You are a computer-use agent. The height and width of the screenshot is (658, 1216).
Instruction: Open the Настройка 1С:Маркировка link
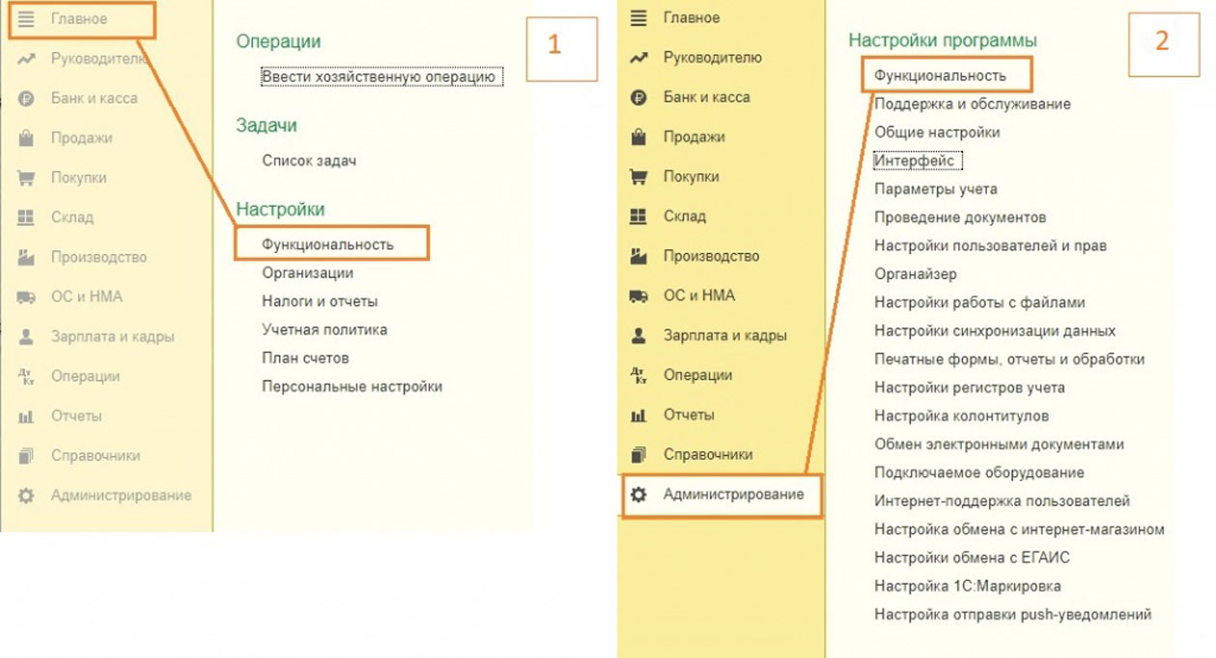[968, 586]
